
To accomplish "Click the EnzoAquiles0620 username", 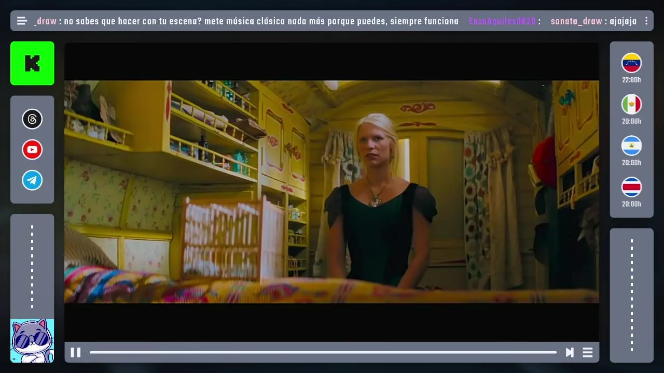I will [x=502, y=21].
